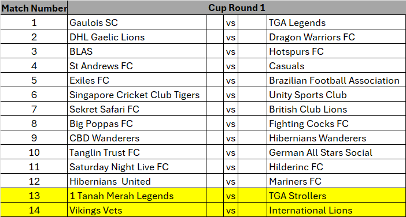Select the Big Poppas FC cell

point(136,124)
